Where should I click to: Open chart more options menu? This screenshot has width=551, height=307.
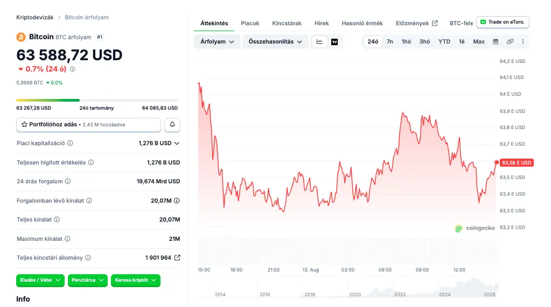pyautogui.click(x=523, y=42)
